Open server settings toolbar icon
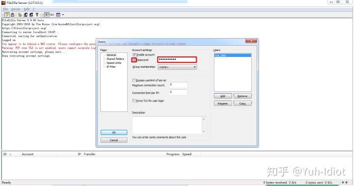 tap(20, 15)
